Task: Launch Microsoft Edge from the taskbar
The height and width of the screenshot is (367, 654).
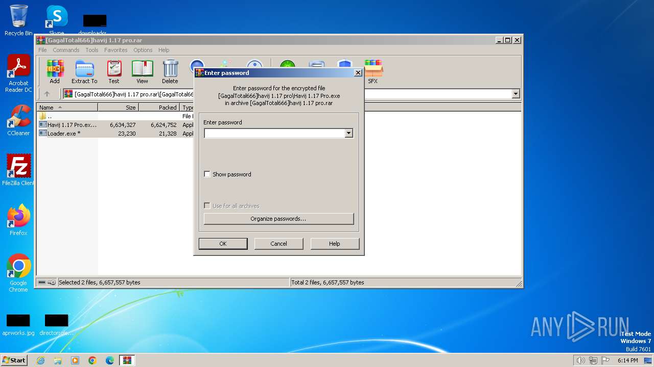Action: (110, 360)
